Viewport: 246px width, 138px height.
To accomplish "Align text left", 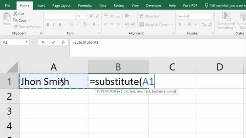I will tap(106, 25).
